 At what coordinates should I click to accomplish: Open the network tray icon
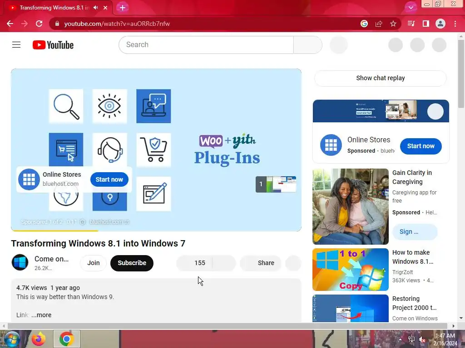(x=411, y=339)
